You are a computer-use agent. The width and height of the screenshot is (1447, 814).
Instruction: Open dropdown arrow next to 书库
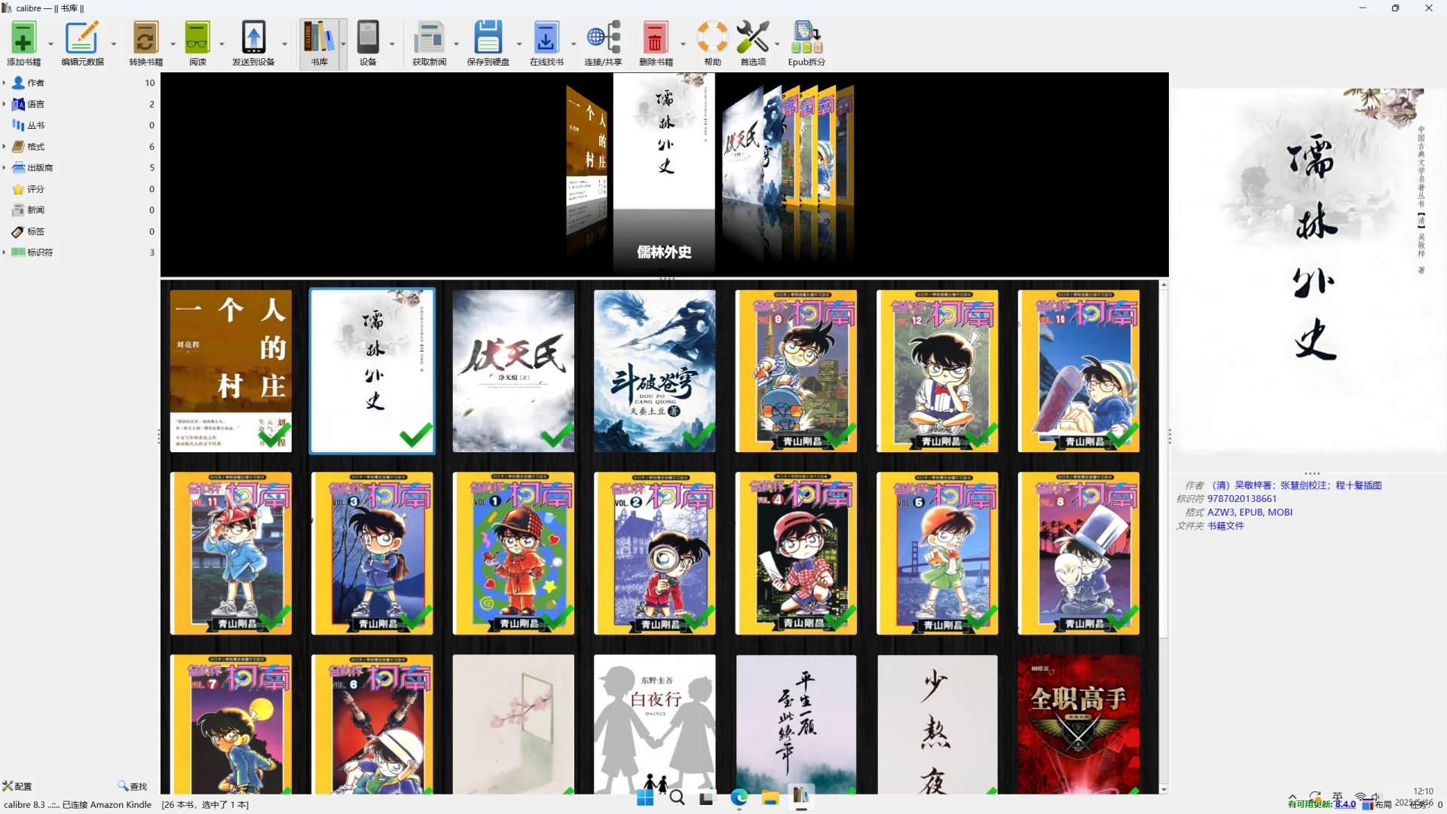point(343,44)
